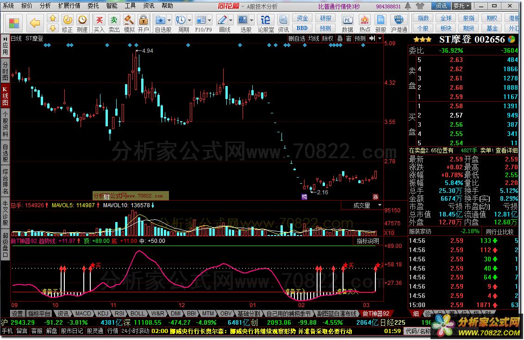Expand the 应用 sidebar toggle at top left

coord(5,46)
